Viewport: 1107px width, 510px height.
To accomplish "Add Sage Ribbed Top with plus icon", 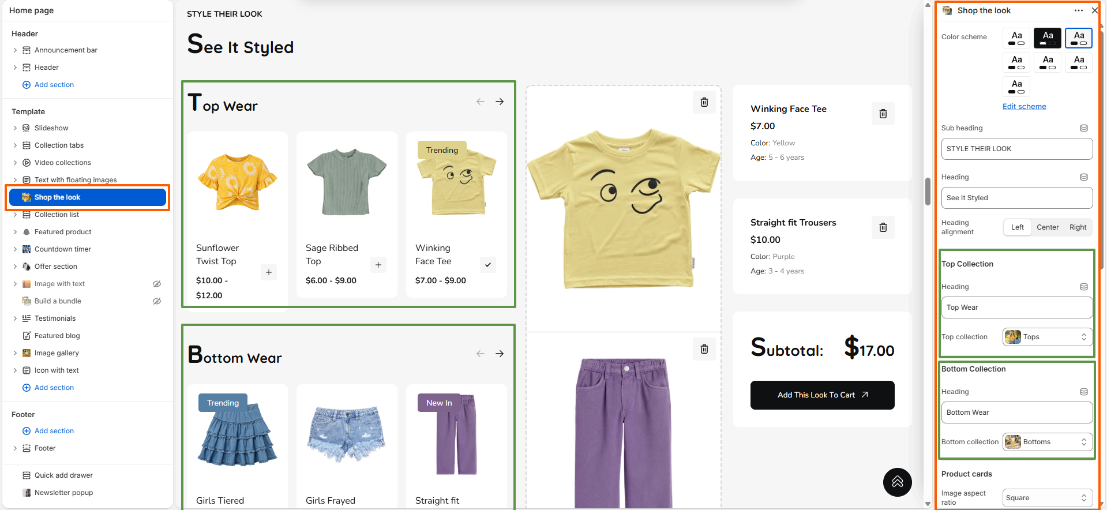I will (x=378, y=265).
